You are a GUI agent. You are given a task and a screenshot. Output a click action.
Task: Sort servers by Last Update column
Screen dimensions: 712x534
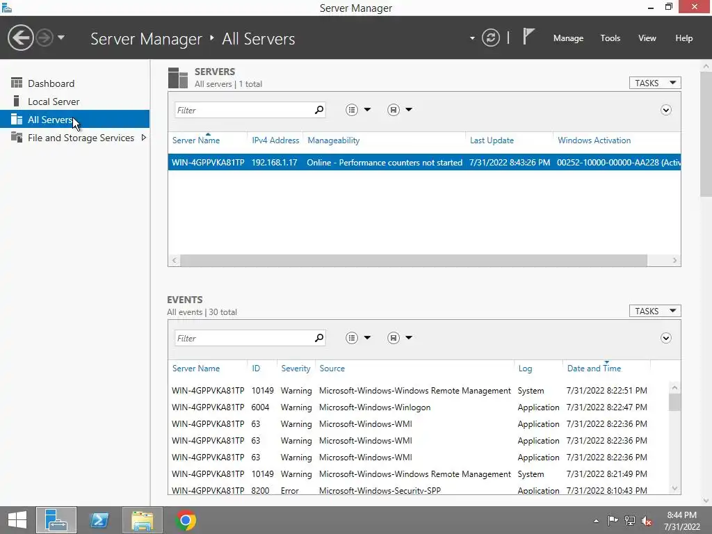pyautogui.click(x=492, y=140)
